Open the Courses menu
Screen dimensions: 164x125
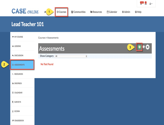point(61,12)
